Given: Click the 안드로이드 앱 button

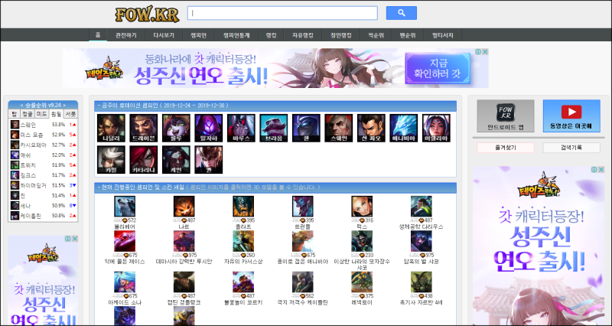Looking at the screenshot, I should coord(506,116).
